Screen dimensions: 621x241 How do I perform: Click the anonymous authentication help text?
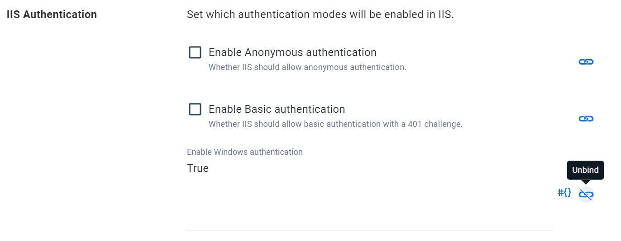tap(307, 67)
